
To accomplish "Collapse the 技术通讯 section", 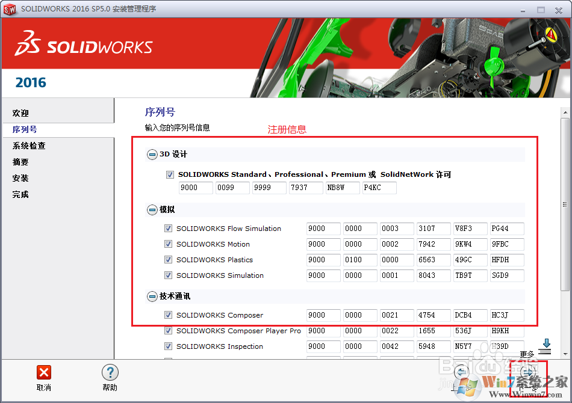I will 152,295.
